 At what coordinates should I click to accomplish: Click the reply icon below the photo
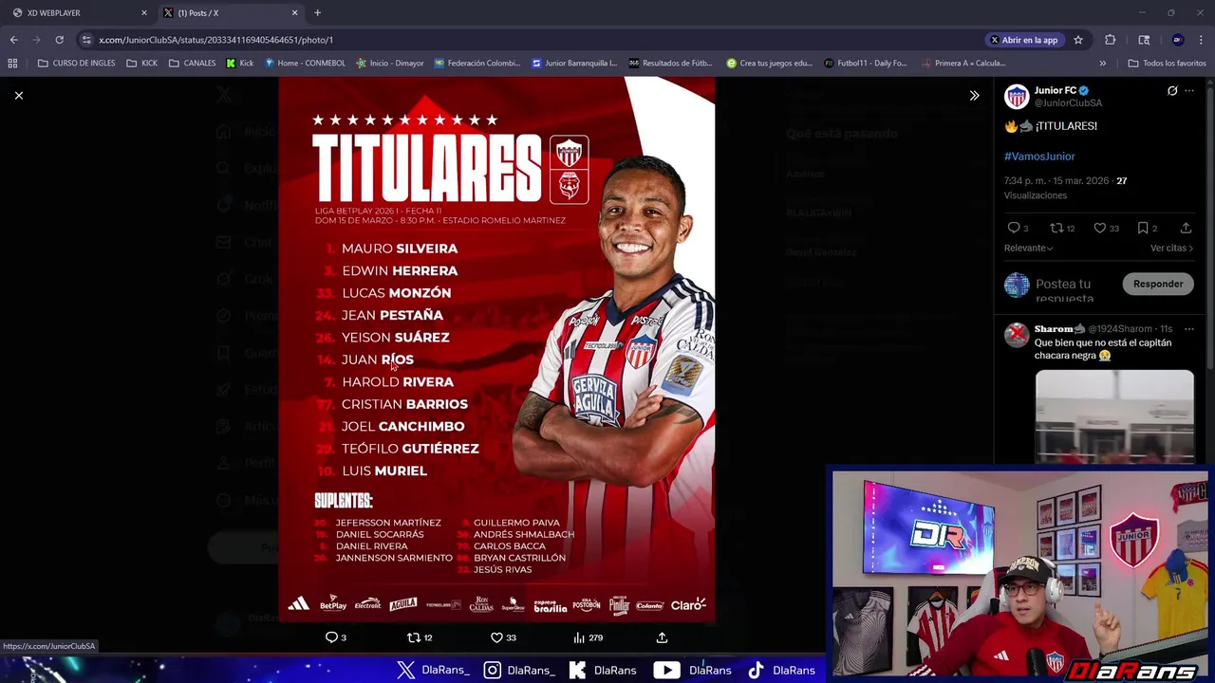(331, 637)
